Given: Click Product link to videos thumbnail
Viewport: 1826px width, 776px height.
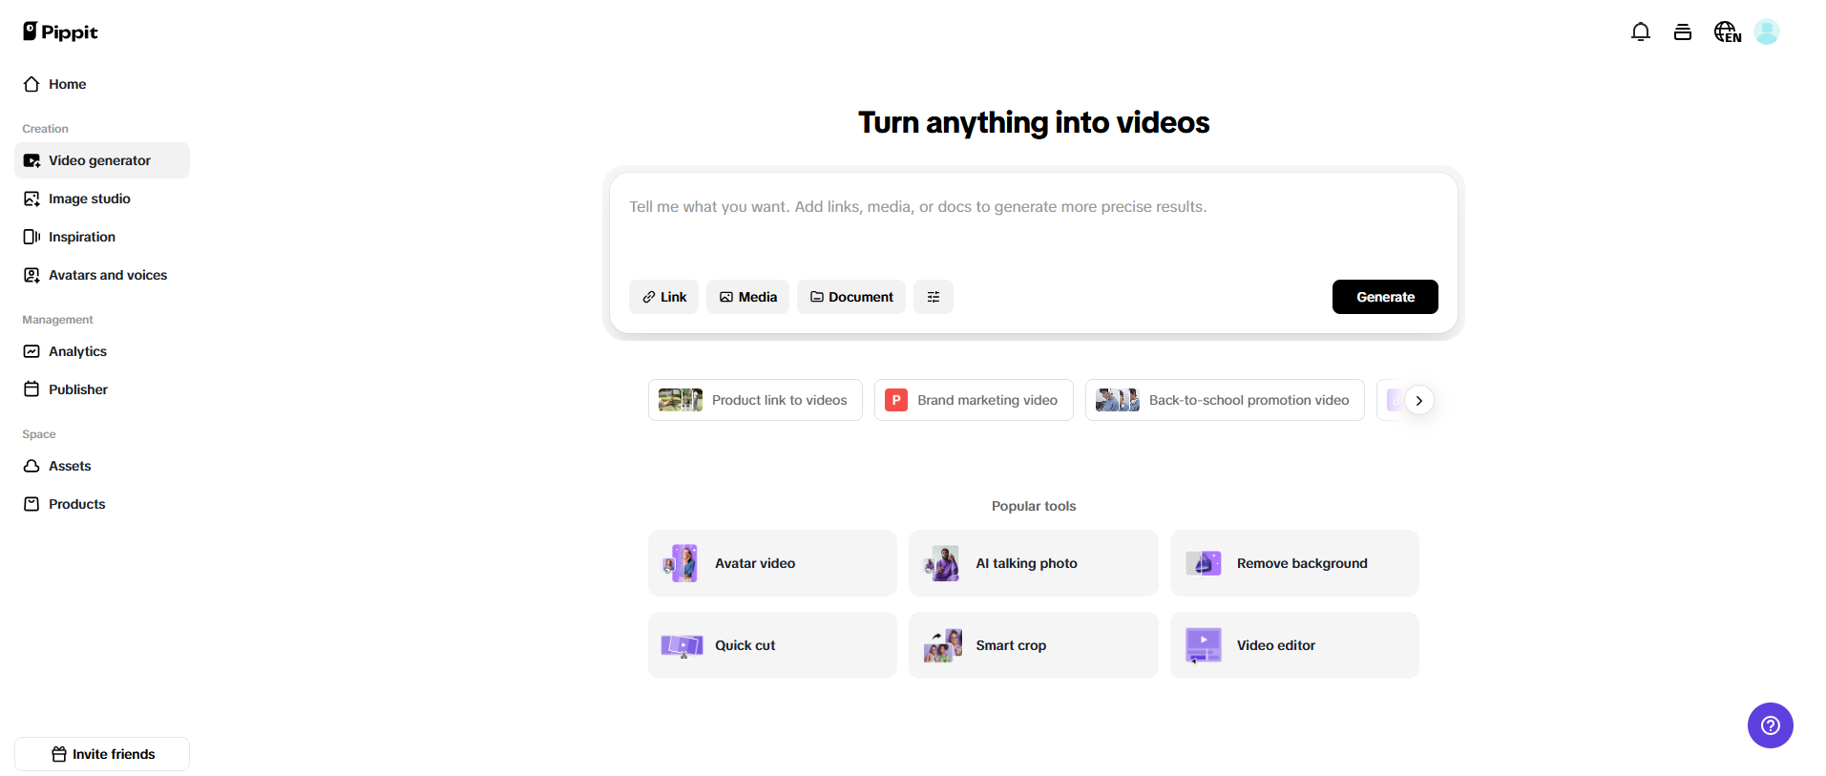Looking at the screenshot, I should coord(681,400).
